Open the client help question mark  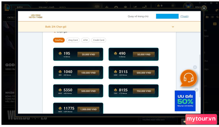(200, 3)
